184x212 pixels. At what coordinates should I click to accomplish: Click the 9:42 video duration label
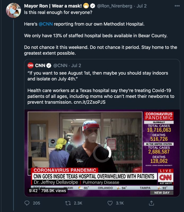click(x=33, y=190)
